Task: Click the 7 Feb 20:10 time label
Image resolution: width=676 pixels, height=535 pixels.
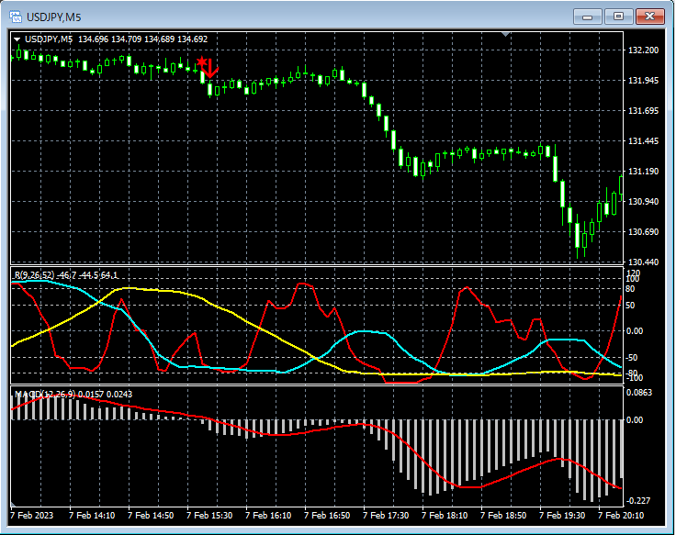Action: coord(621,516)
